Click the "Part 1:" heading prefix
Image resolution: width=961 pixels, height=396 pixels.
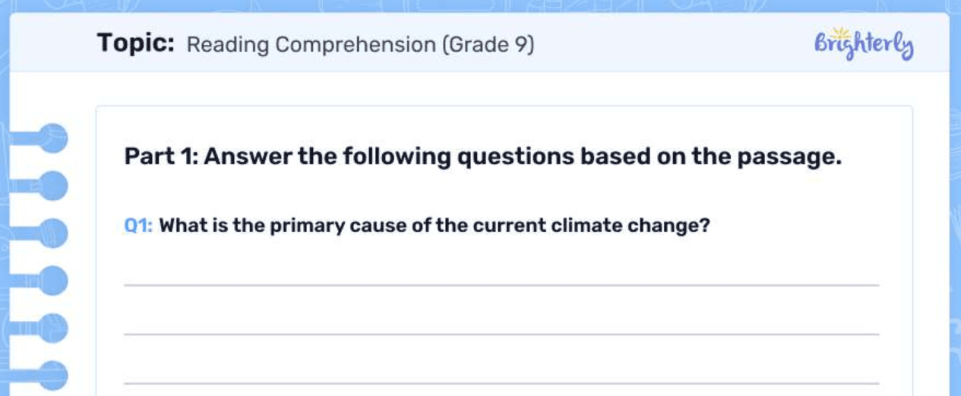click(x=161, y=156)
